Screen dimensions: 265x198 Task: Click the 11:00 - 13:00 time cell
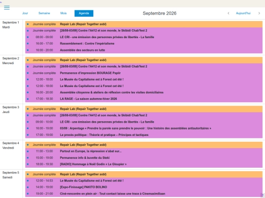pyautogui.click(x=44, y=151)
